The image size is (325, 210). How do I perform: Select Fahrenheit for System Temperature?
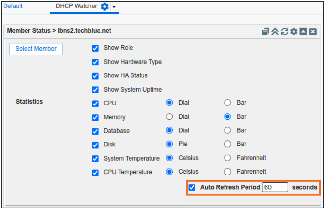(x=227, y=158)
